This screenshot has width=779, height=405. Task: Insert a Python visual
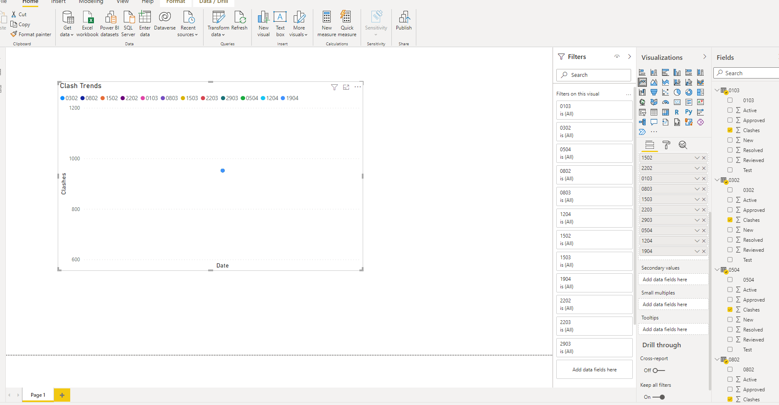(x=689, y=112)
